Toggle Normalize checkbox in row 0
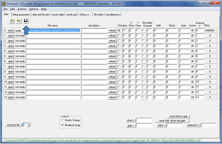This screenshot has width=222, height=144. click(x=144, y=31)
